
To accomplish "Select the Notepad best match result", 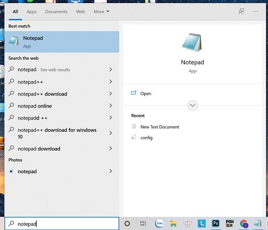I will 62,42.
